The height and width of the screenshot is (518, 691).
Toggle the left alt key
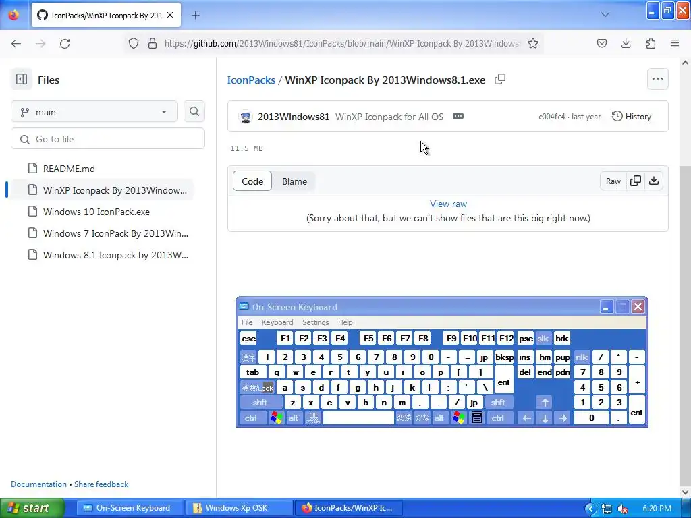(x=294, y=418)
